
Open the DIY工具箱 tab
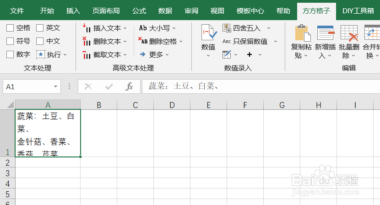[358, 11]
